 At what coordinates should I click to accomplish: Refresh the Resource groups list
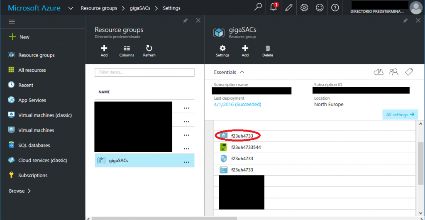(x=149, y=51)
